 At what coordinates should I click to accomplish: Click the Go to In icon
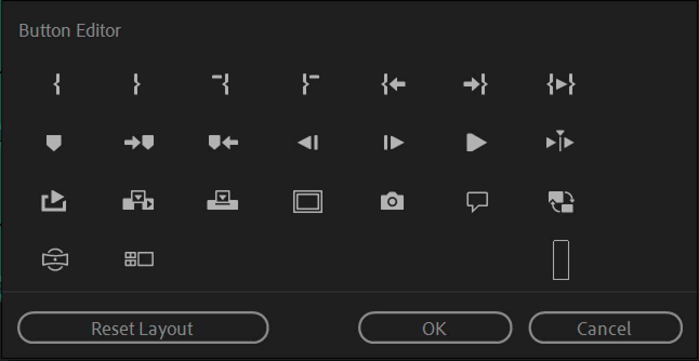pyautogui.click(x=393, y=84)
